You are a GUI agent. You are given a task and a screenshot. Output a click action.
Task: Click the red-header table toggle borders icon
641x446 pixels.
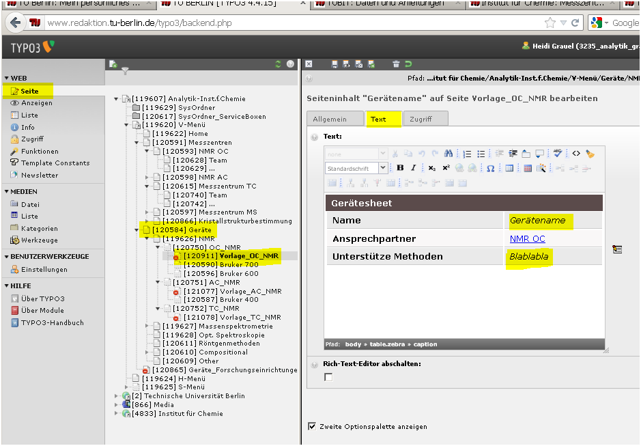click(528, 168)
